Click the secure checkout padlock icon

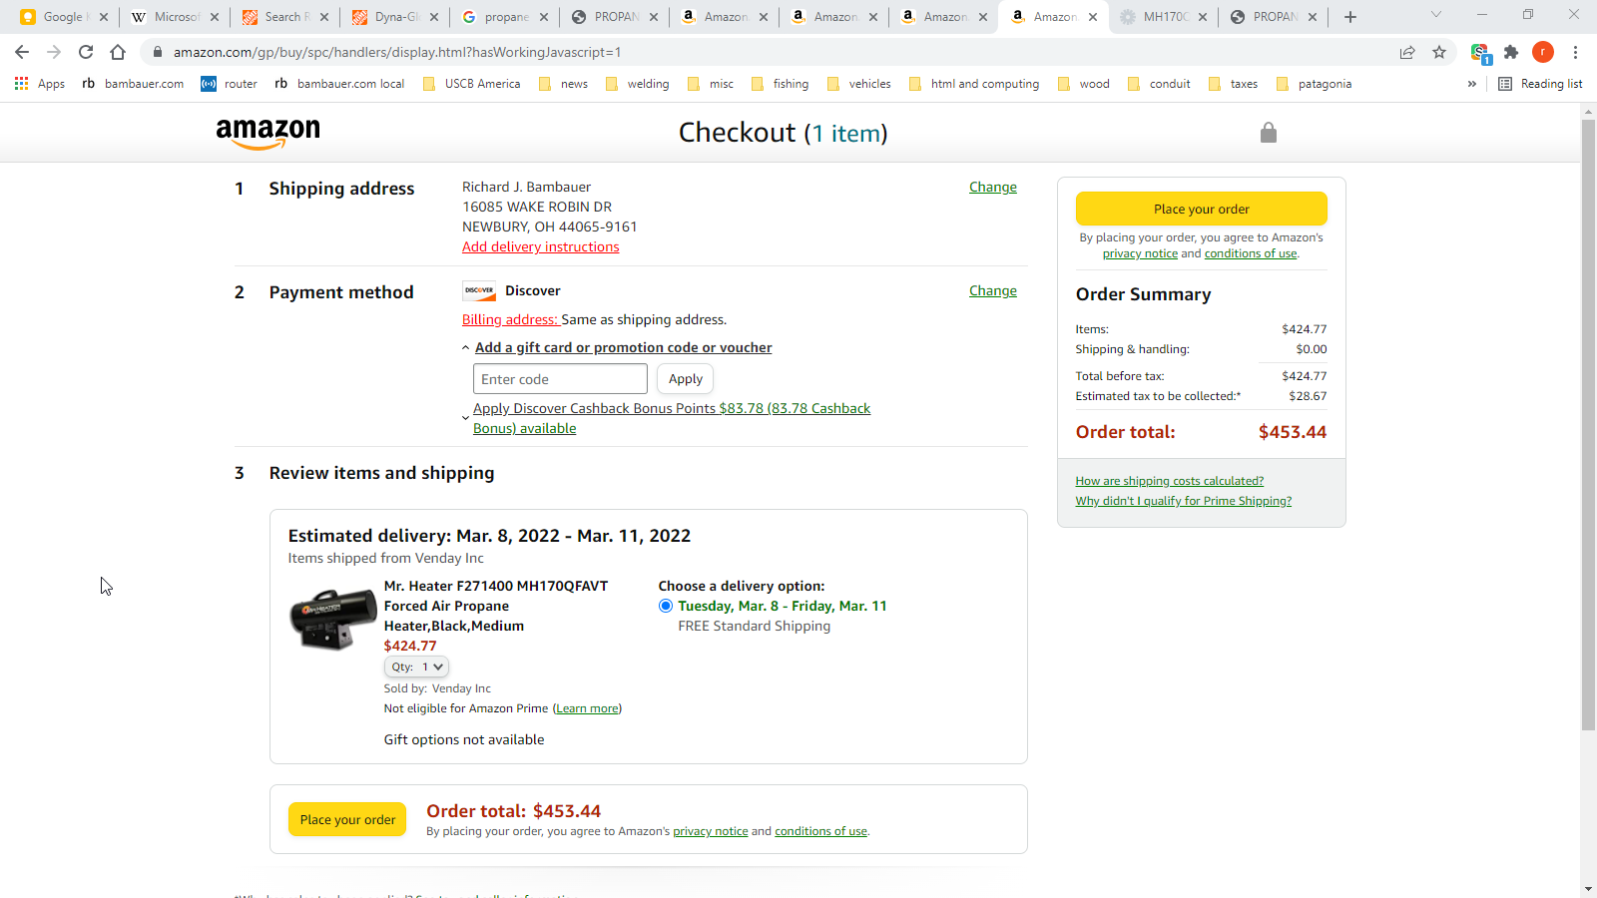click(x=1268, y=133)
